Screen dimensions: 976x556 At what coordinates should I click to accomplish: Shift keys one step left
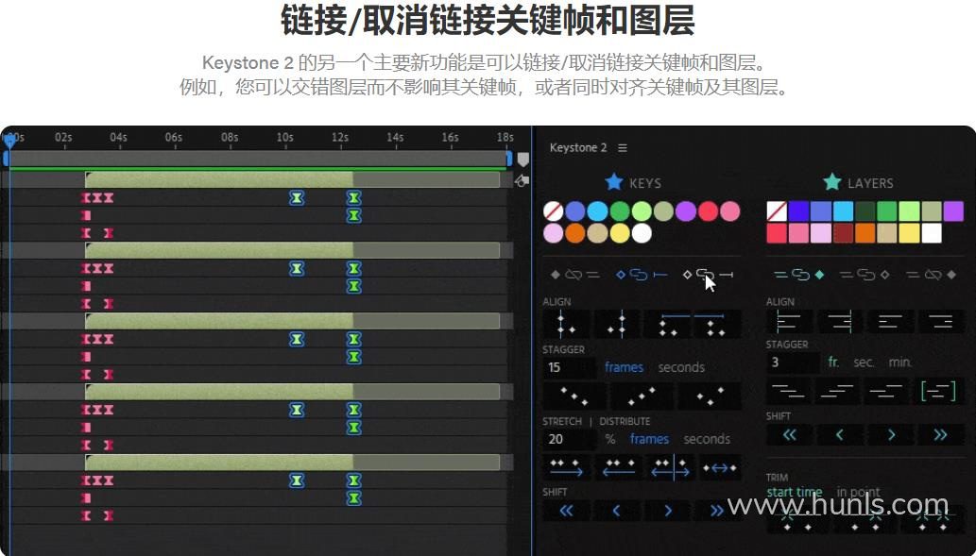click(616, 511)
